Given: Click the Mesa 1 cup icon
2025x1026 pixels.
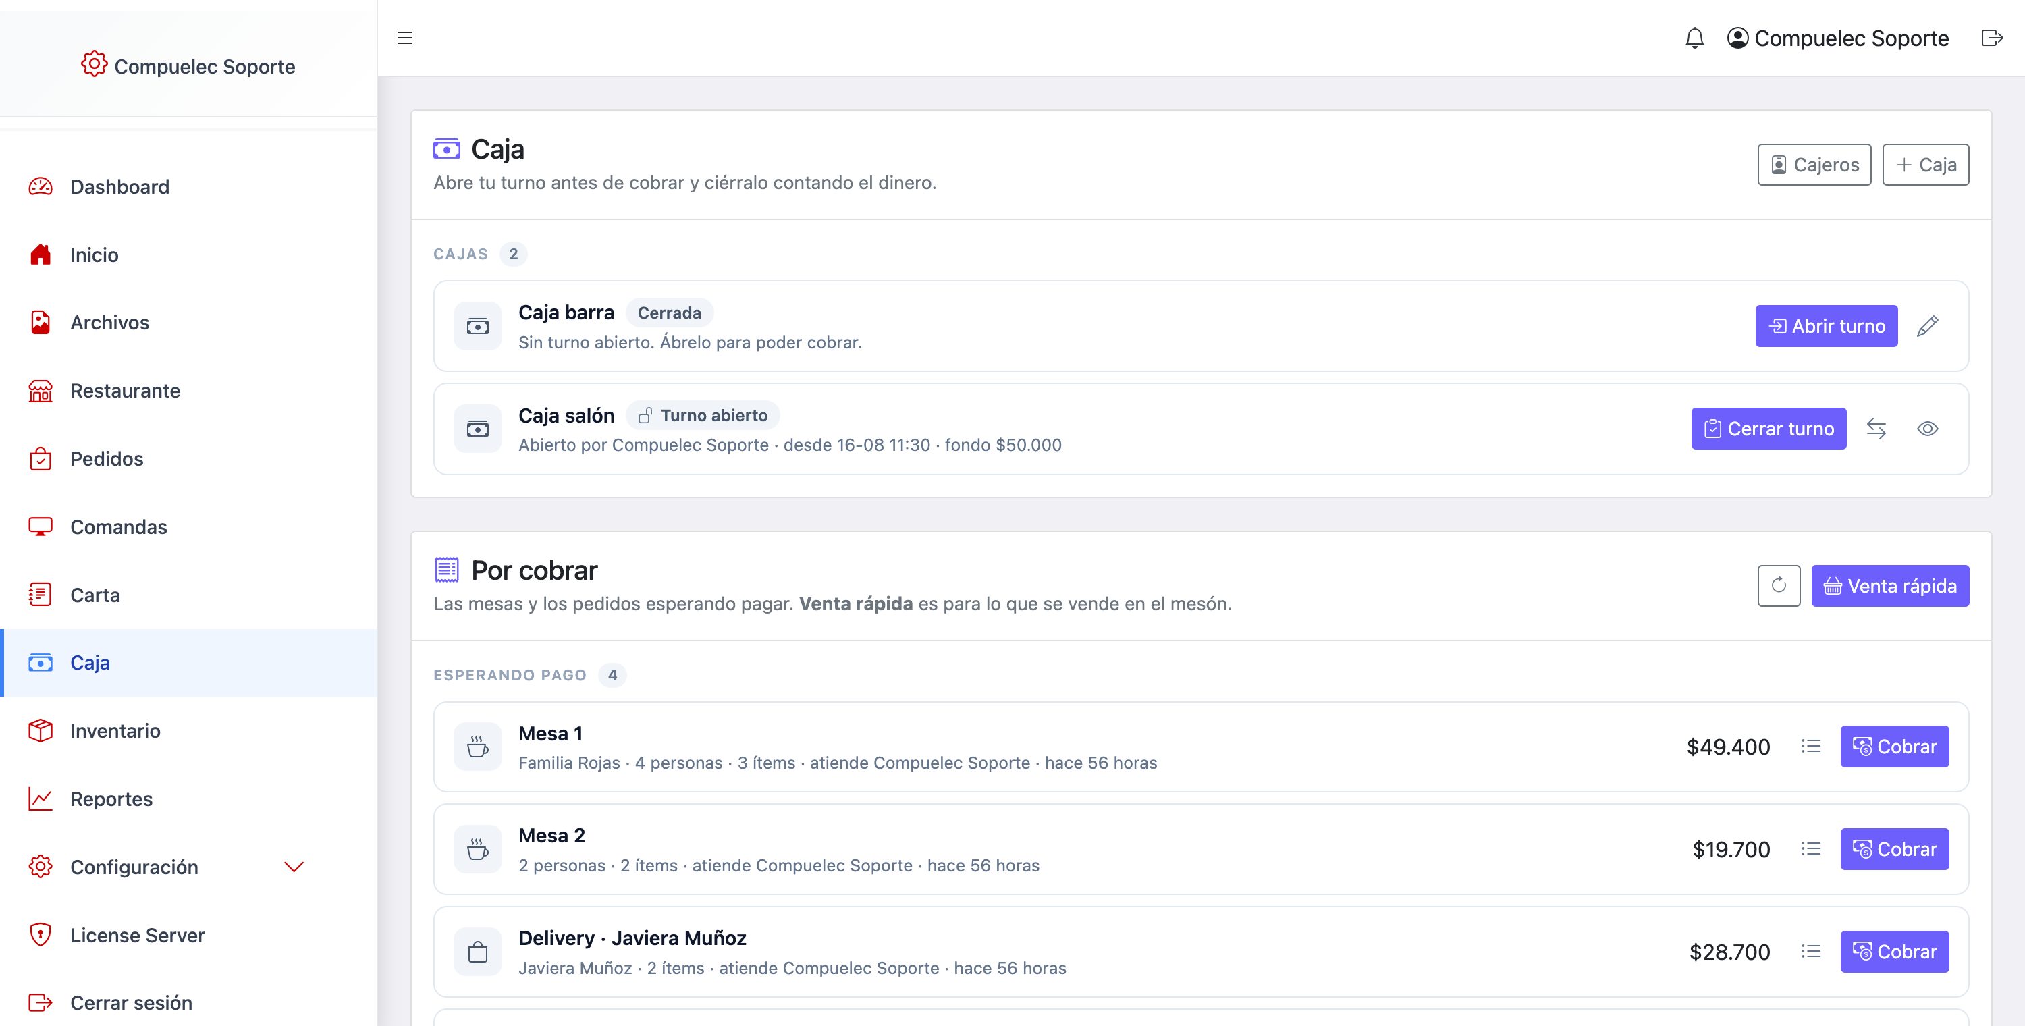Looking at the screenshot, I should [x=478, y=746].
